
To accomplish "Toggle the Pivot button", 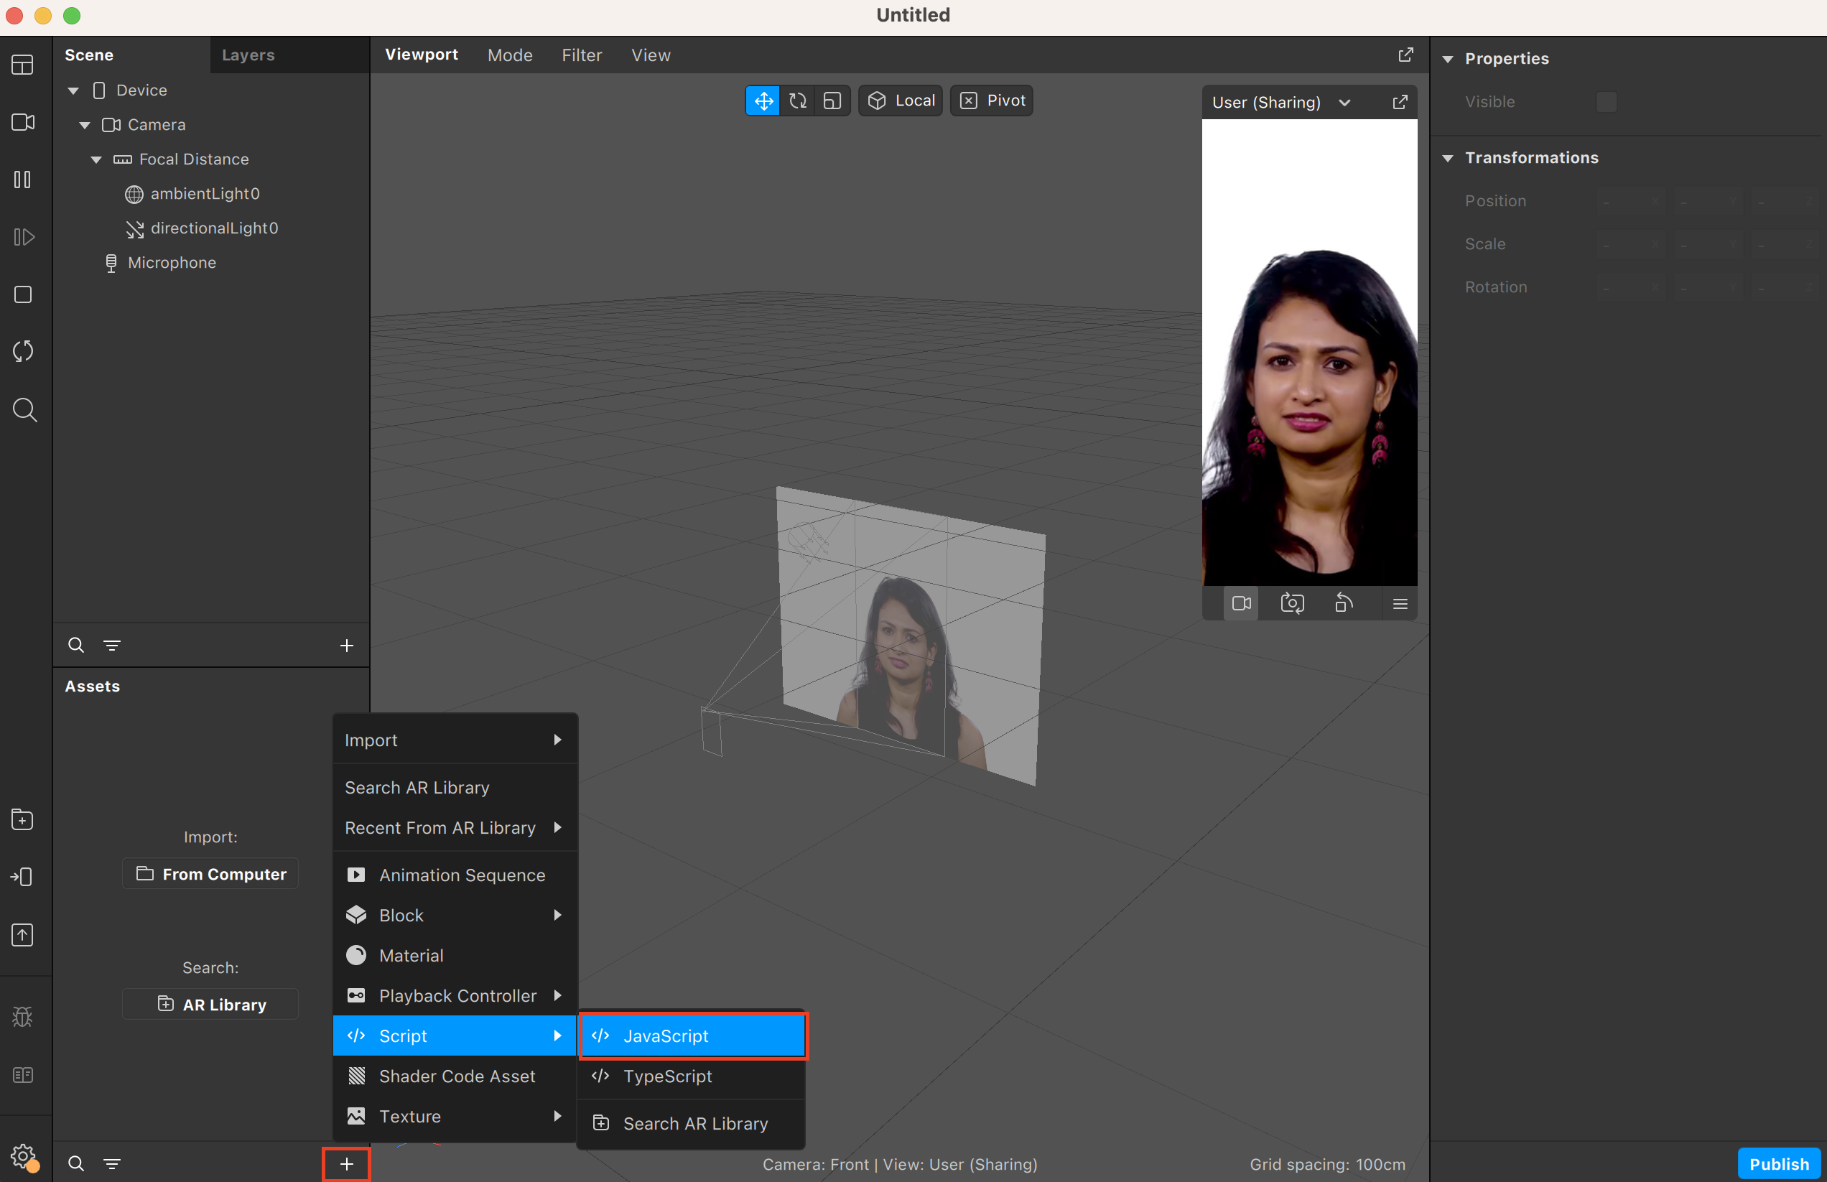I will click(x=992, y=101).
